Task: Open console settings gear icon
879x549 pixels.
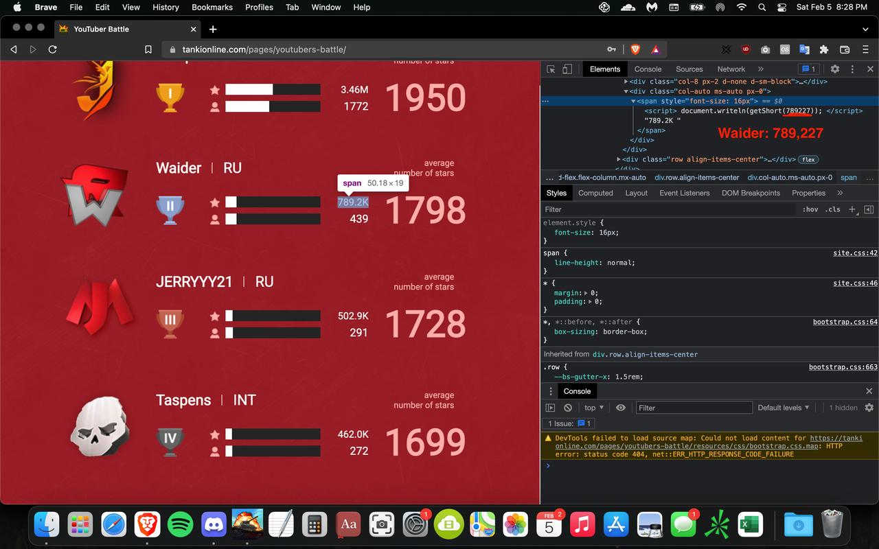Action: [x=869, y=408]
